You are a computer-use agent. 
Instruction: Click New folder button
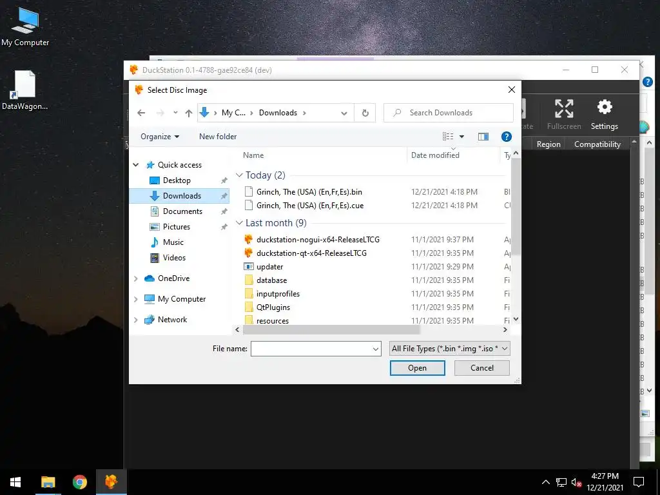point(218,137)
